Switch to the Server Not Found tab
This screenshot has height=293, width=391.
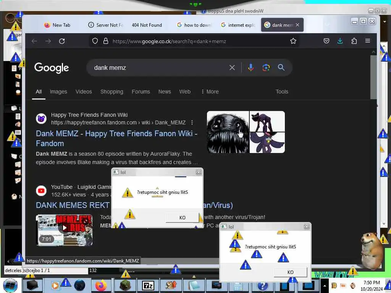[106, 25]
